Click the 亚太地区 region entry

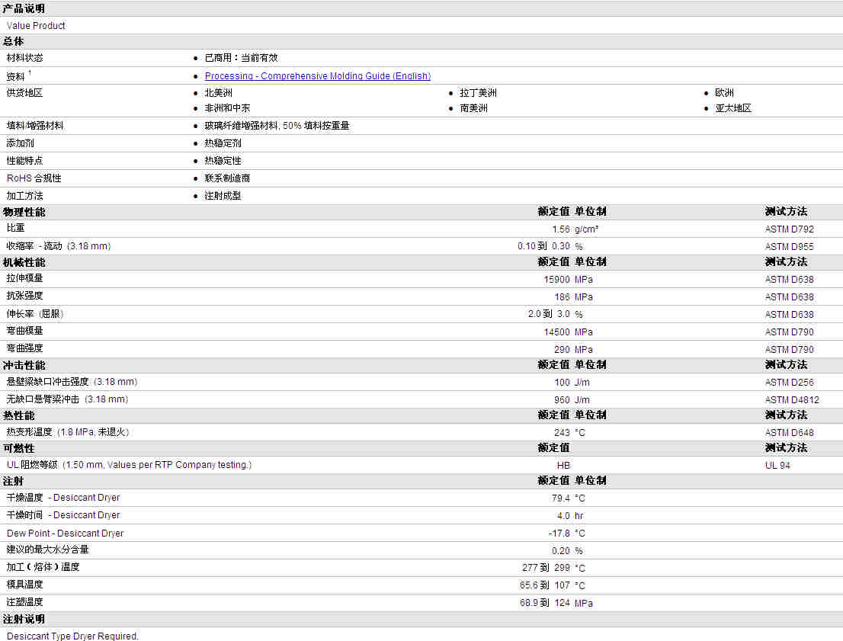point(733,107)
